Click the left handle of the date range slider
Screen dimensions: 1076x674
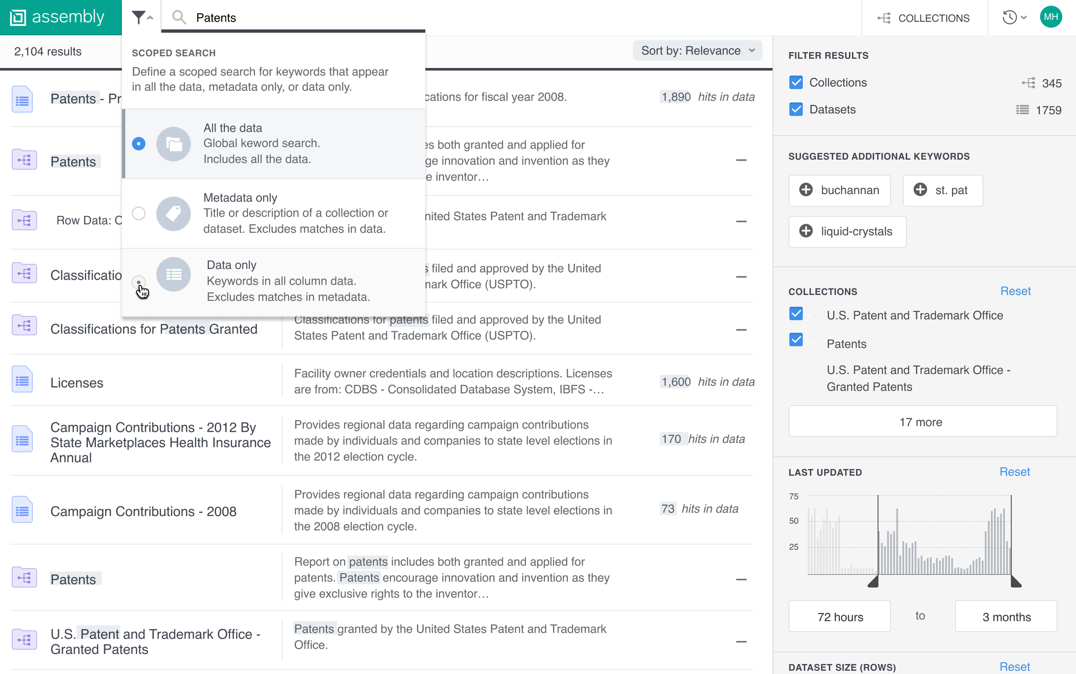(x=873, y=581)
